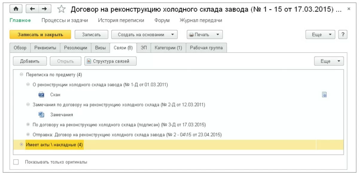Go to the home page icon
Image resolution: width=361 pixels, height=173 pixels.
(x=16, y=9)
